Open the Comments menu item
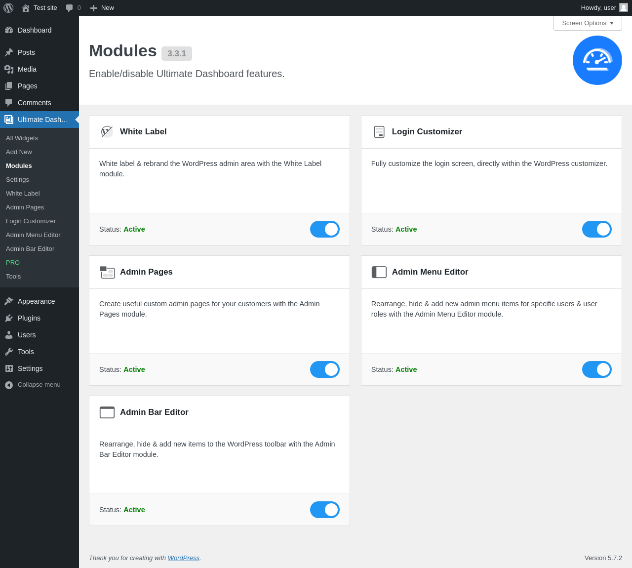This screenshot has height=568, width=632. [39, 103]
